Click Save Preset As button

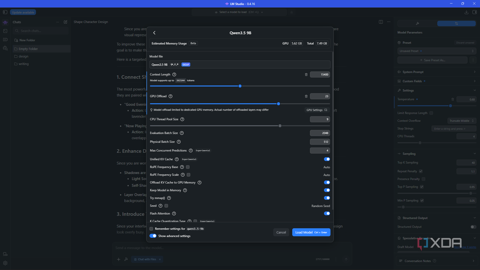click(x=432, y=60)
